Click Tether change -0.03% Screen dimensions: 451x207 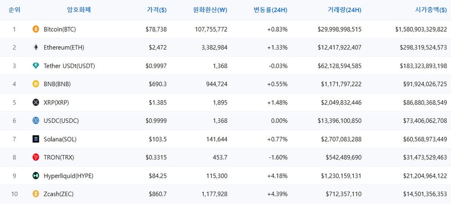278,66
